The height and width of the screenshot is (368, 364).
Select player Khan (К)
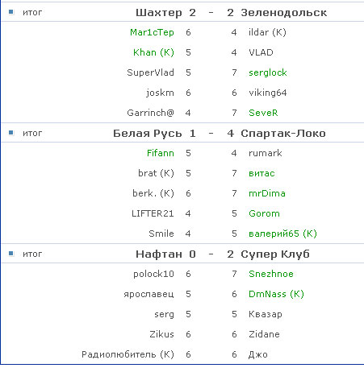[153, 52]
